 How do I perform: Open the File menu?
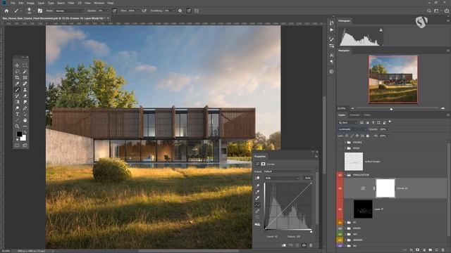13,3
